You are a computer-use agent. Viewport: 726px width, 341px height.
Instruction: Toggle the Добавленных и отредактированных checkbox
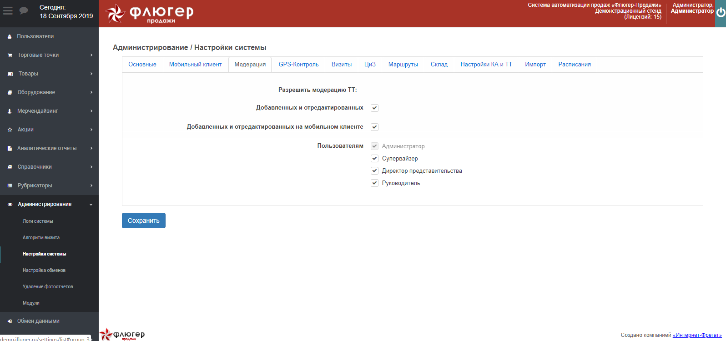374,108
